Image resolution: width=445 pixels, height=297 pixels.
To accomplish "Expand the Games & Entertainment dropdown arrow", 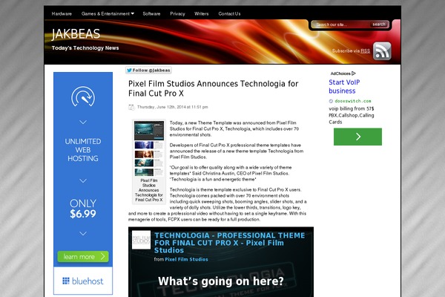I will 133,13.
